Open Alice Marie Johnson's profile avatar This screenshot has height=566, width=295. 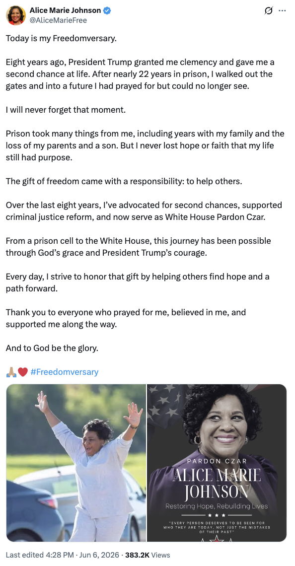click(16, 15)
